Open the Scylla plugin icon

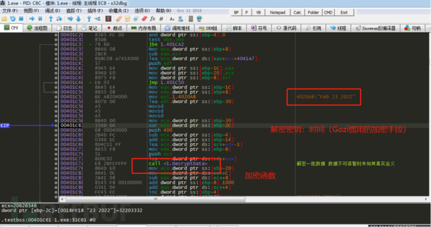(x=108, y=19)
